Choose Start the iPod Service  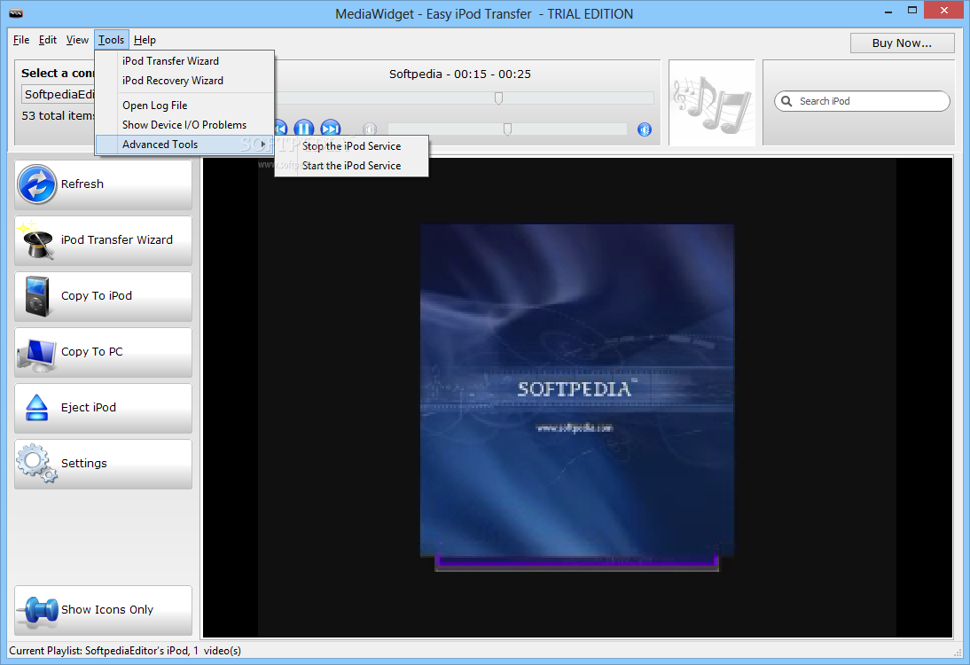pos(351,165)
